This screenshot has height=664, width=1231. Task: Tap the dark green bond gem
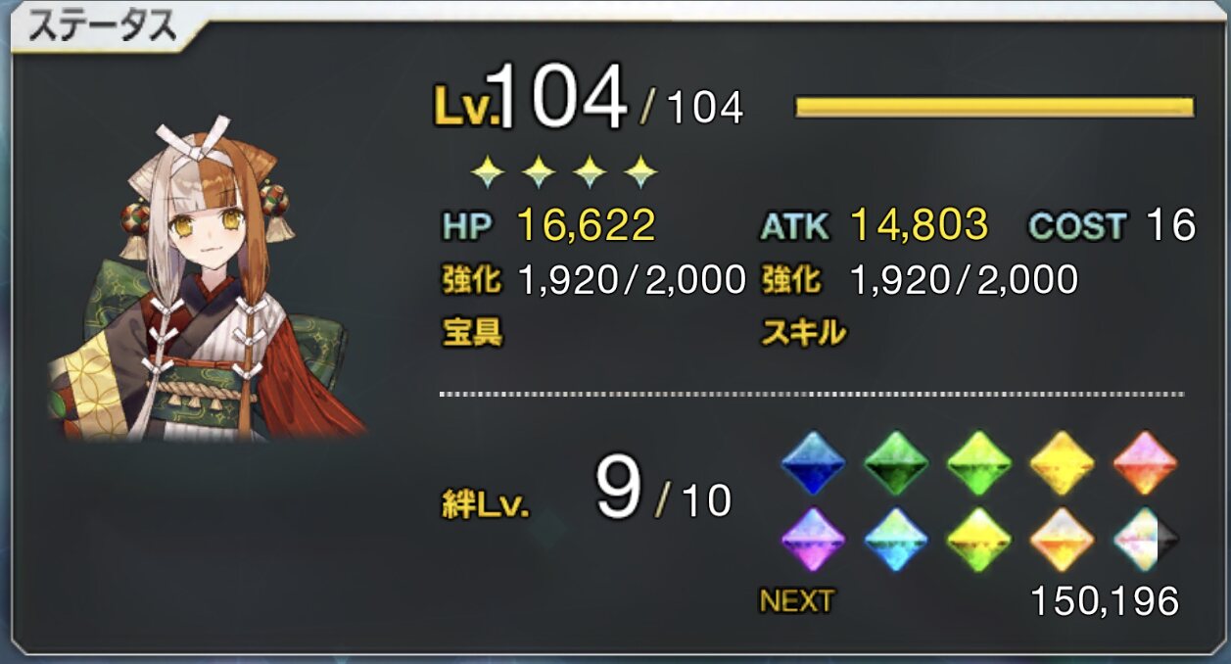tap(896, 462)
